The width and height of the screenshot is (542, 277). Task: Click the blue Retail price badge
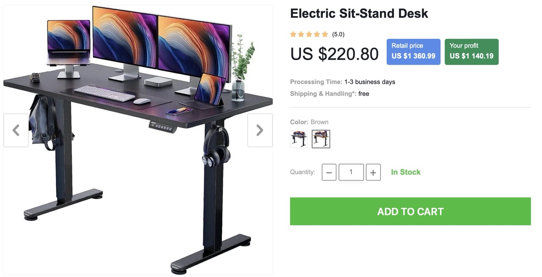[x=413, y=52]
